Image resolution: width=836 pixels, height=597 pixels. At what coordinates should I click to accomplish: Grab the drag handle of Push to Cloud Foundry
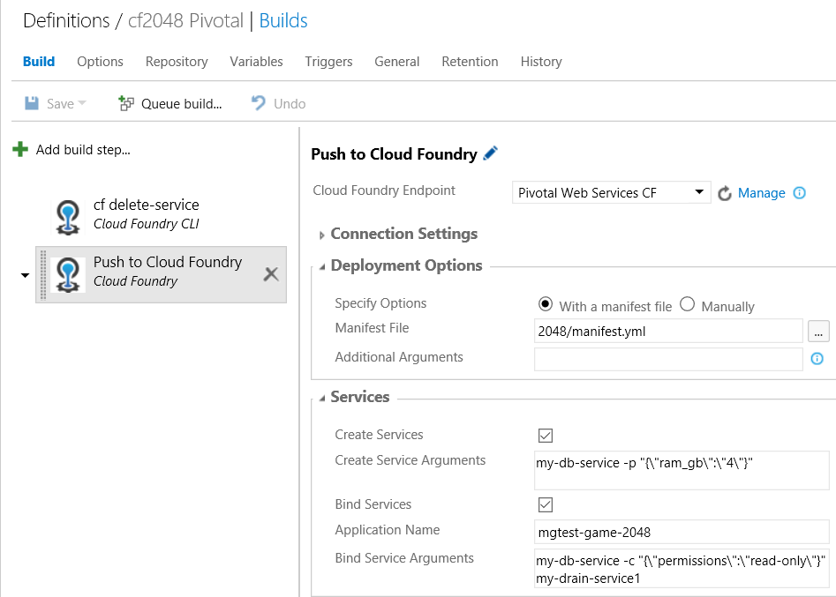click(x=43, y=275)
